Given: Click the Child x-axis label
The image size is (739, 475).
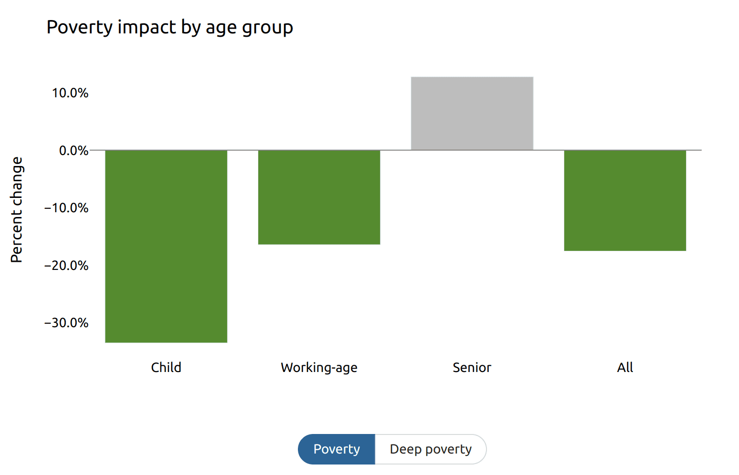Looking at the screenshot, I should 166,368.
